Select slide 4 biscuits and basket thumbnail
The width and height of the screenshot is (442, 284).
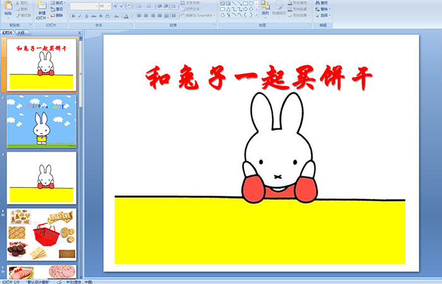click(x=42, y=235)
